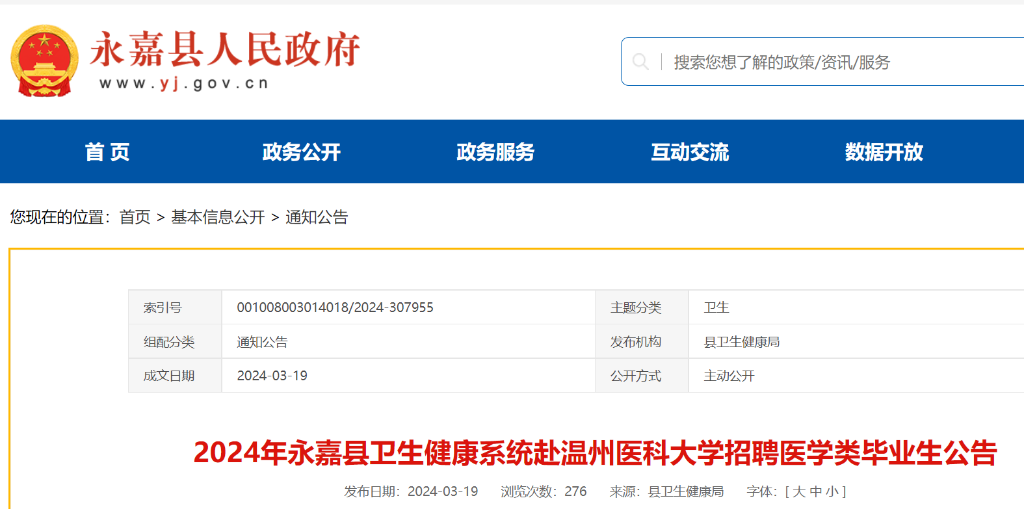Set font size to 小

(x=832, y=491)
